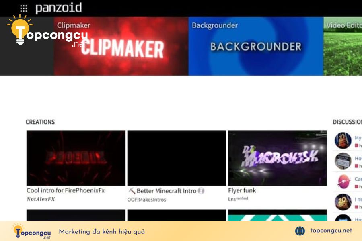The height and width of the screenshot is (241, 362).
Task: Open the Lns verified author profile
Action: tap(238, 199)
